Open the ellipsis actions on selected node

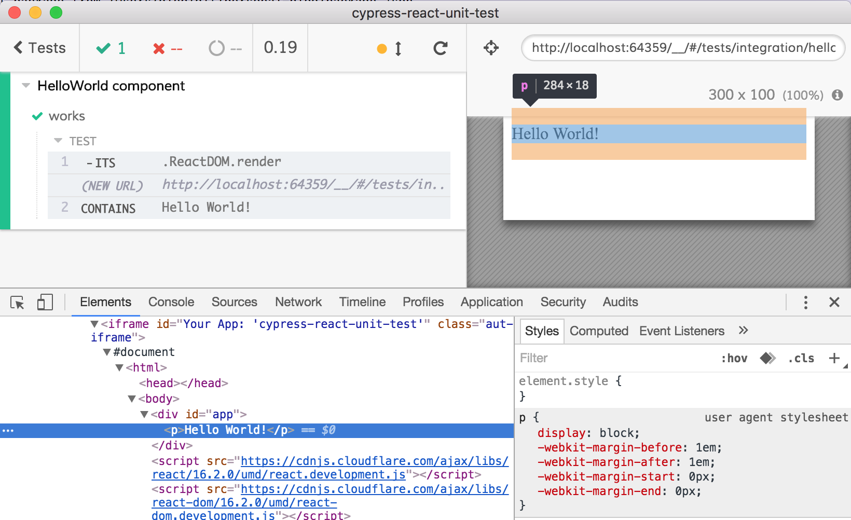coord(8,430)
